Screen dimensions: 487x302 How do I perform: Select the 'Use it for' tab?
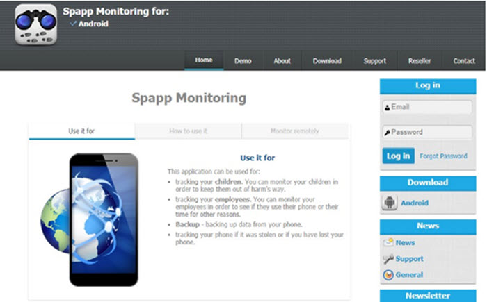[x=81, y=131]
